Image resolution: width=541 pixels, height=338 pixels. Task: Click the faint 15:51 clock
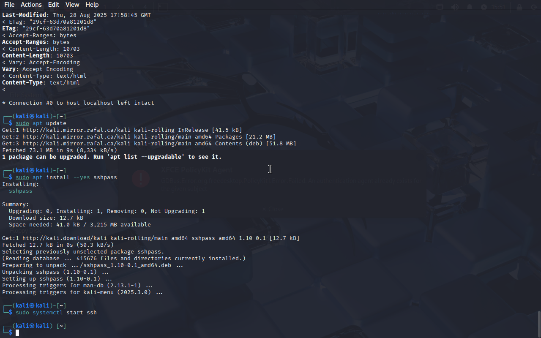tap(498, 7)
